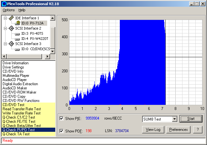207x145 pixels.
Task: Click the device tree scroll left arrow
Action: 4,57
